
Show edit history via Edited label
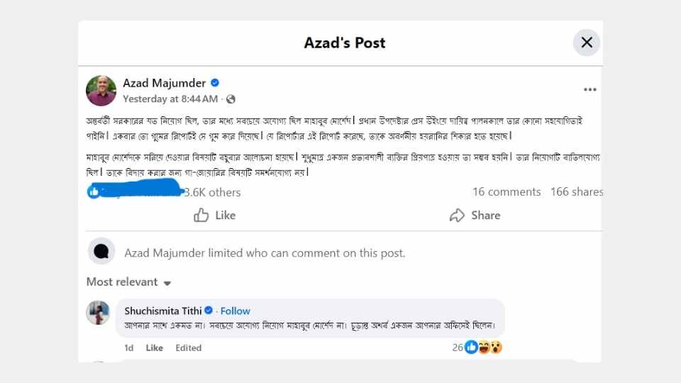[x=188, y=348]
